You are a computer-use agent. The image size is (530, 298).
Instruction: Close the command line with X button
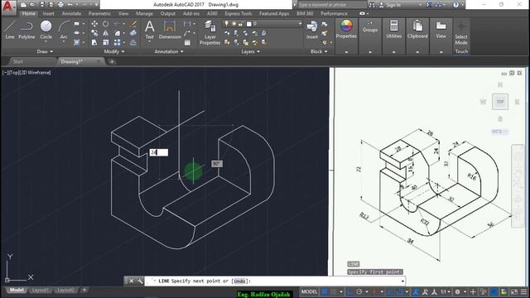coord(131,281)
